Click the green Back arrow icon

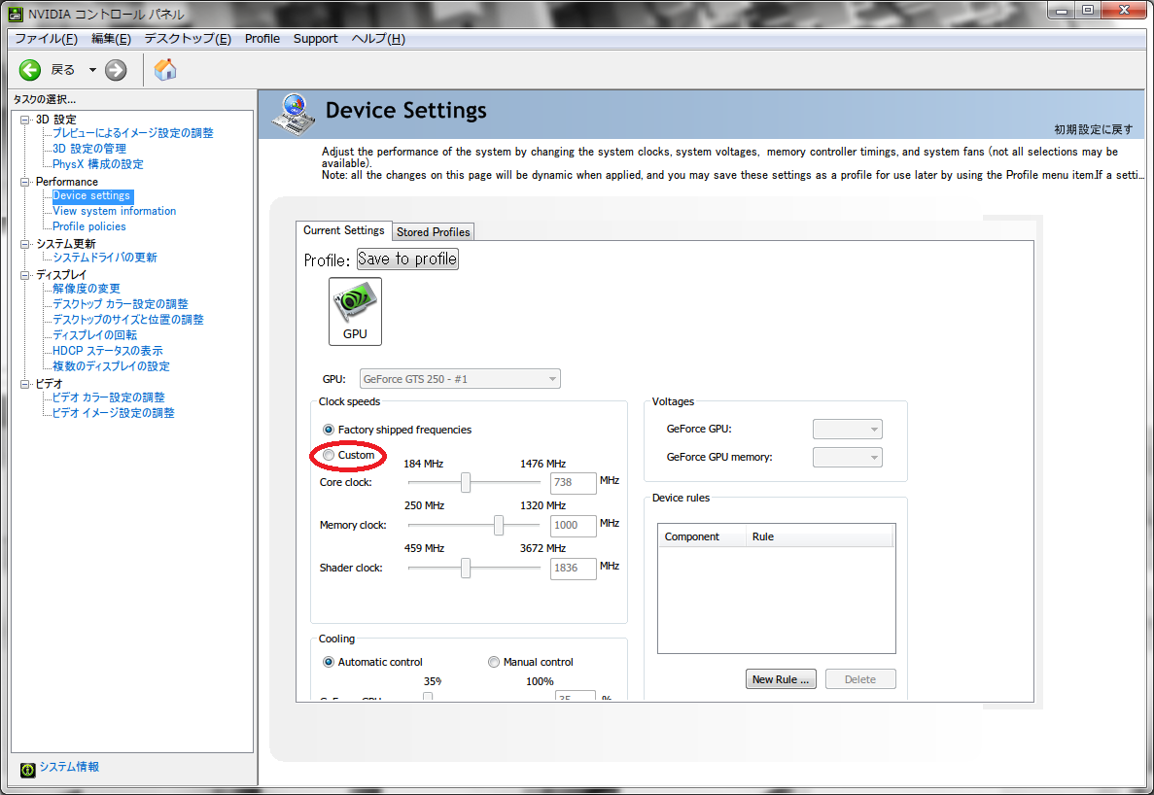30,70
